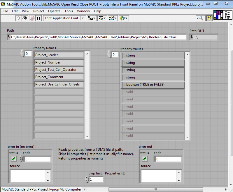The height and width of the screenshot is (192, 233).
Task: Click the Property Names index field
Action: [x=28, y=54]
